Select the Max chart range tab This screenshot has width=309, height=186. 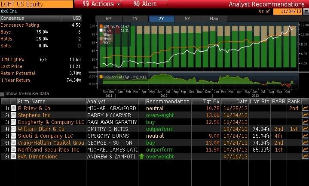coord(214,19)
